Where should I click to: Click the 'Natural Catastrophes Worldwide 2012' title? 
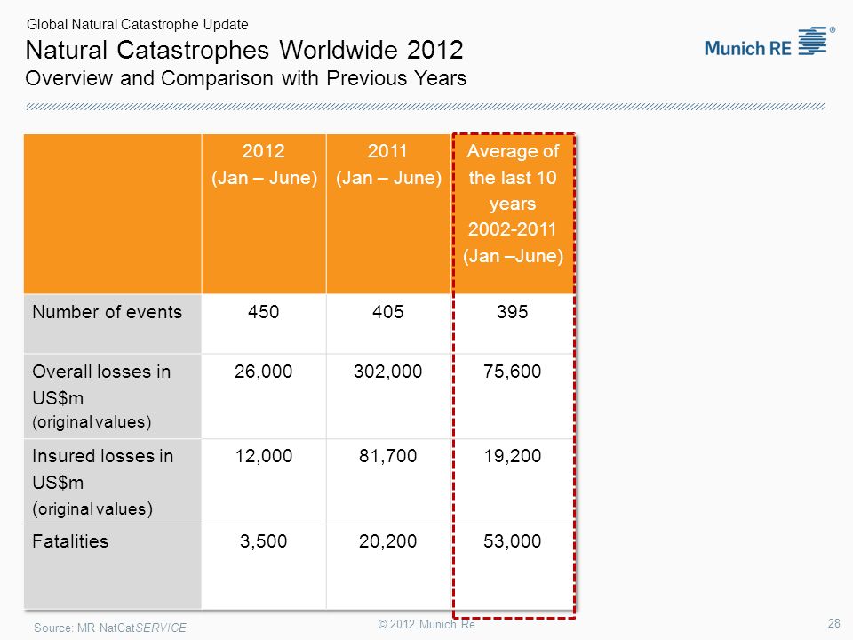pos(244,50)
